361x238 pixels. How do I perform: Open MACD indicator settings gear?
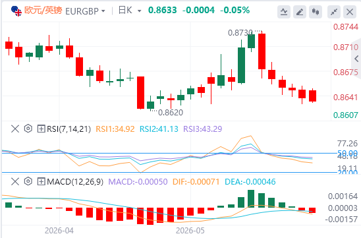28,181
